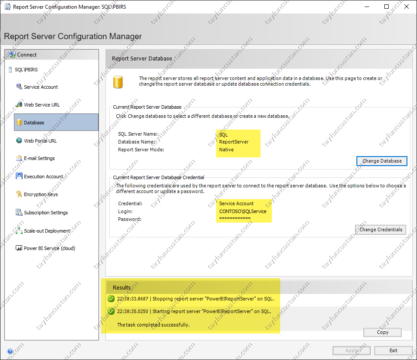Viewport: 417px width, 360px height.
Task: Click the E-mail Settings envelope icon
Action: click(19, 158)
